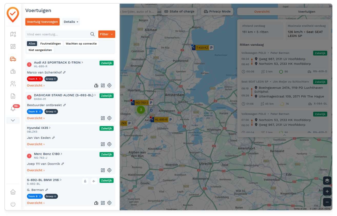Screen dimensions: 337x216
Task: Expand sidebar with the down chevron
Action: pyautogui.click(x=13, y=120)
